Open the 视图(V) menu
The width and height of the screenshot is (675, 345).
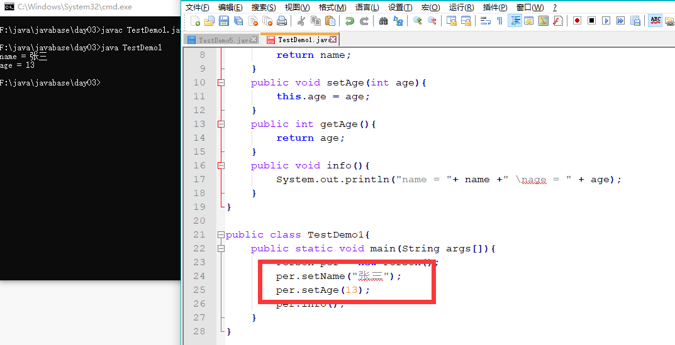tap(297, 8)
